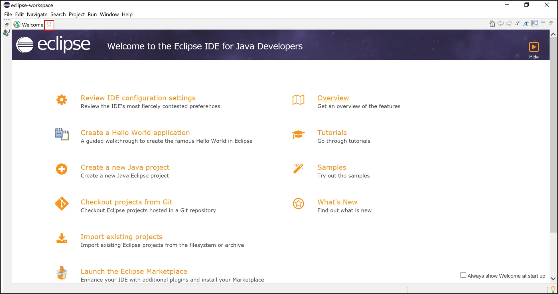Click the Eclipse Marketplace box icon
558x294 pixels.
pyautogui.click(x=62, y=273)
